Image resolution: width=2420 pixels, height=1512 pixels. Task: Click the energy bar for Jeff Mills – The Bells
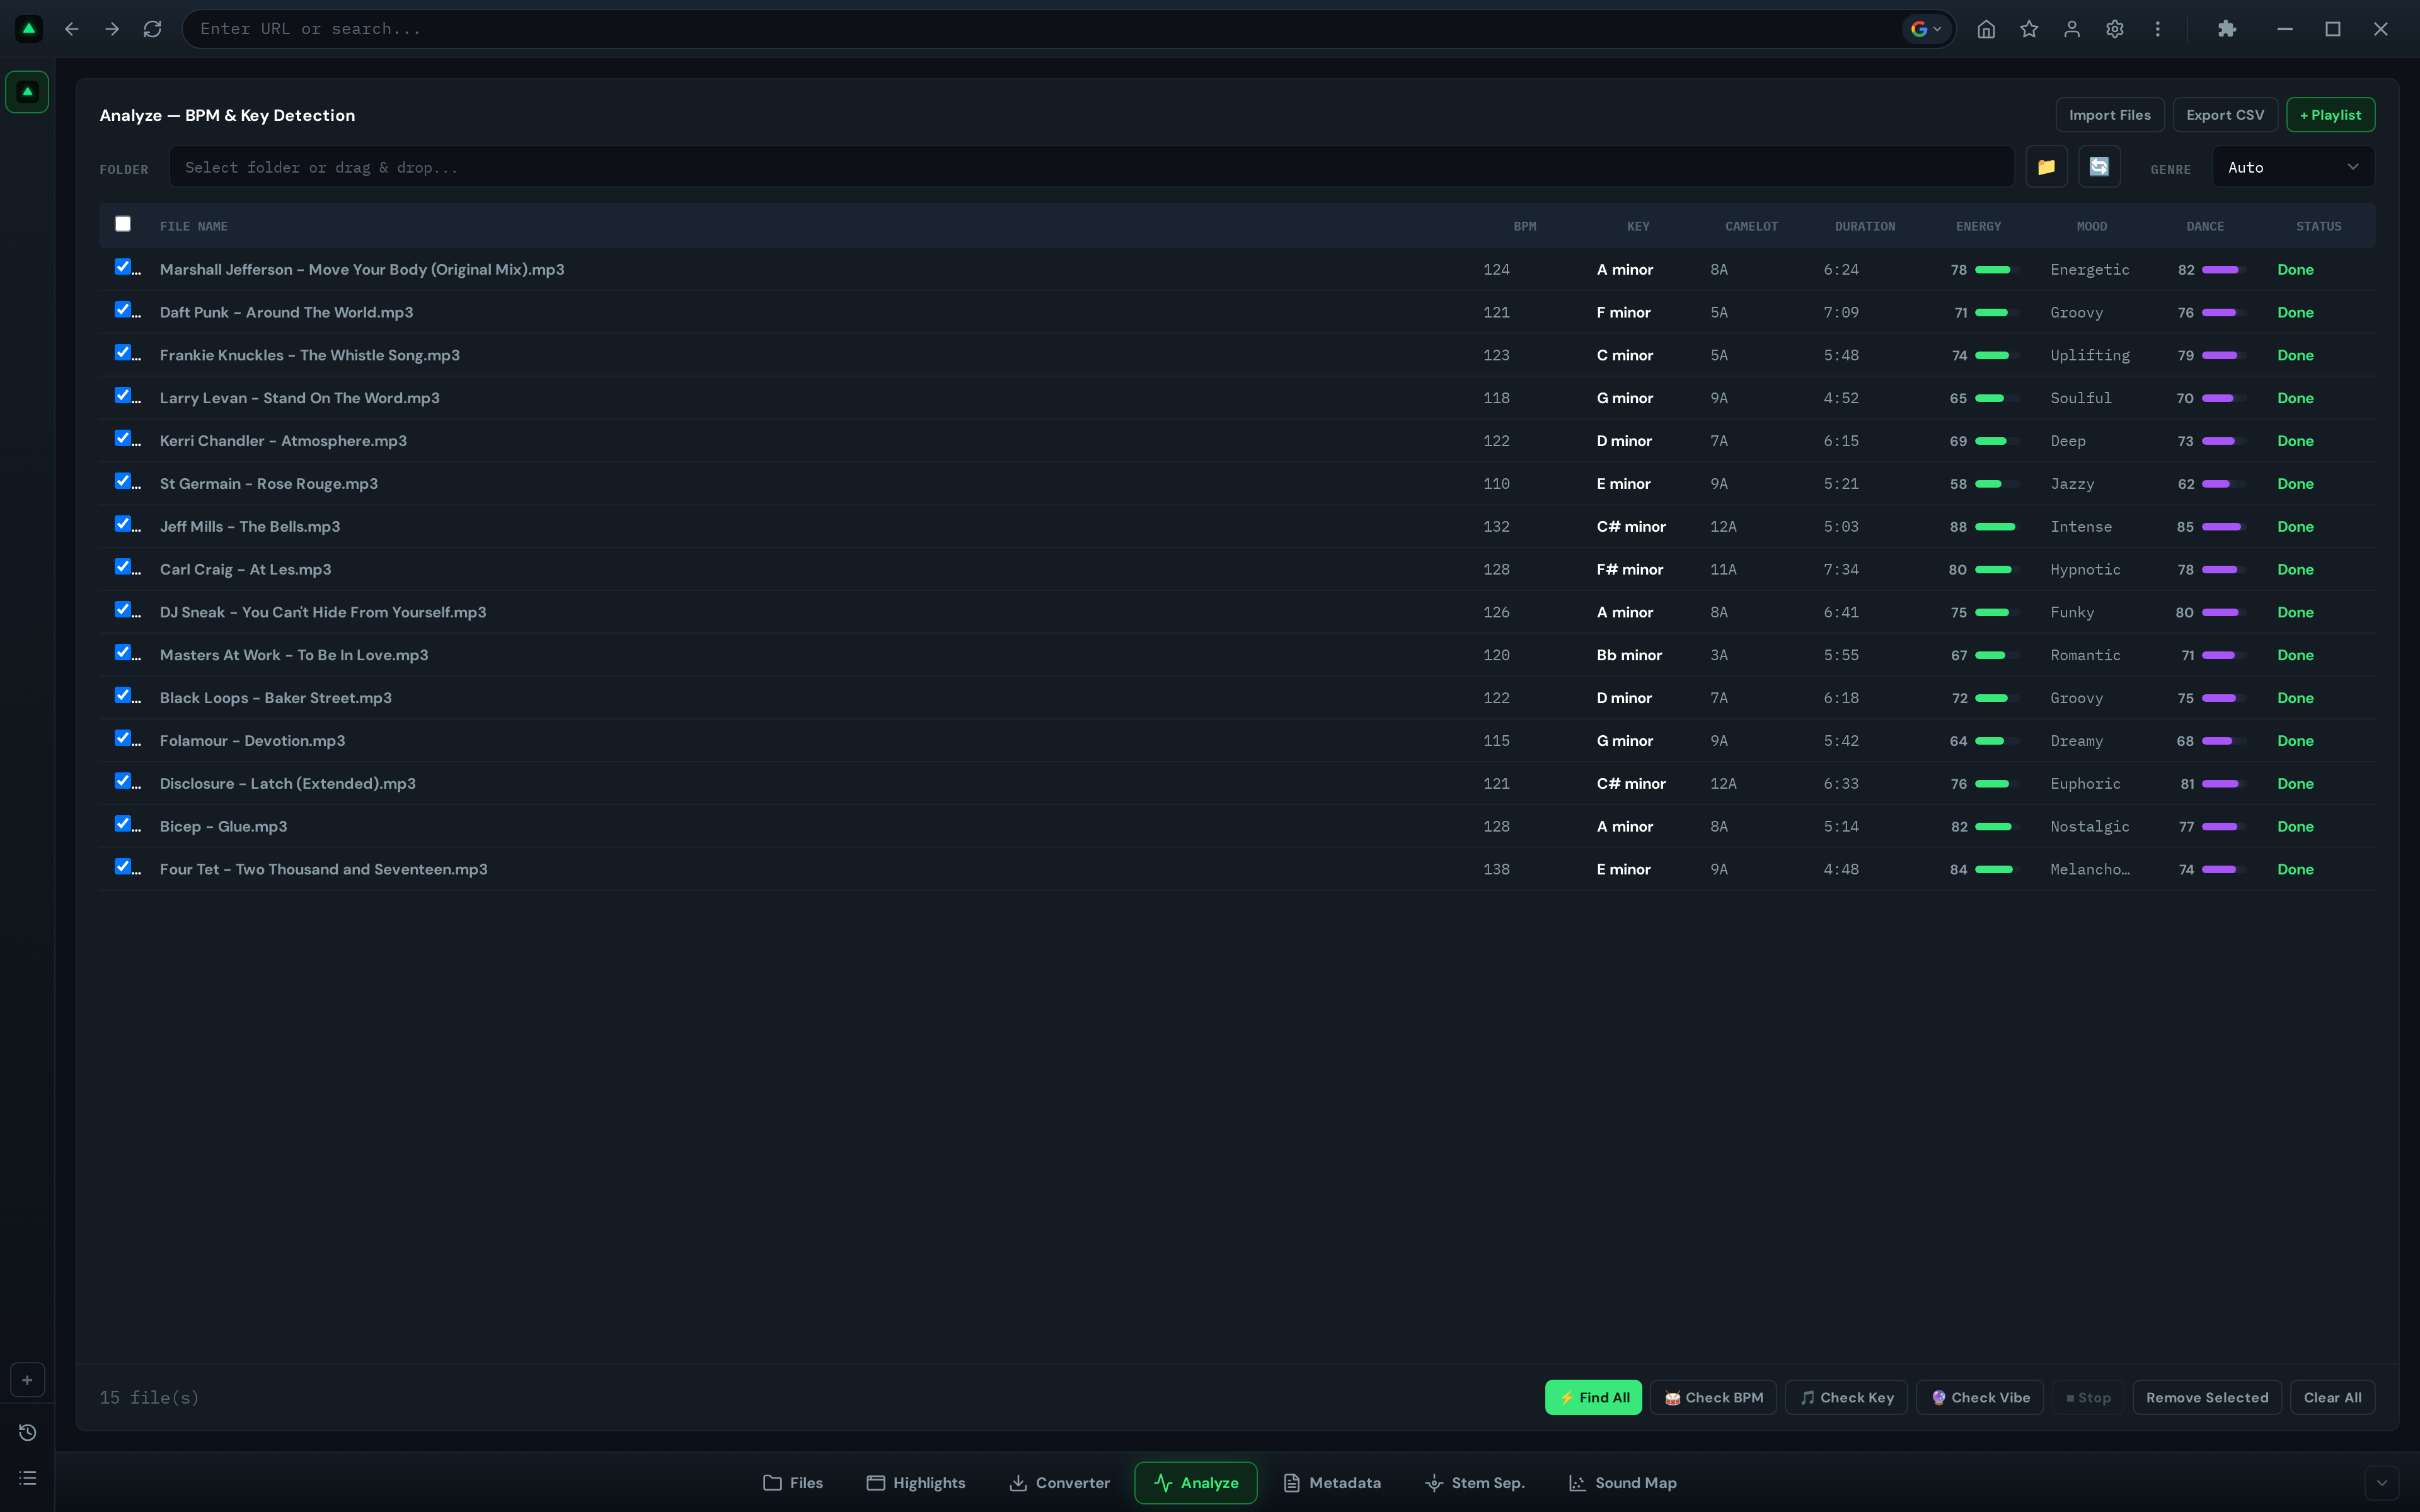point(1997,527)
